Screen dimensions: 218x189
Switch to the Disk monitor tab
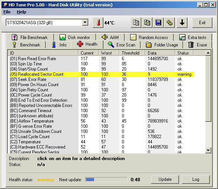pos(75,38)
